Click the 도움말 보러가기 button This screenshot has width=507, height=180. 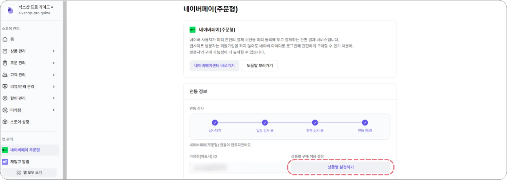(260, 66)
